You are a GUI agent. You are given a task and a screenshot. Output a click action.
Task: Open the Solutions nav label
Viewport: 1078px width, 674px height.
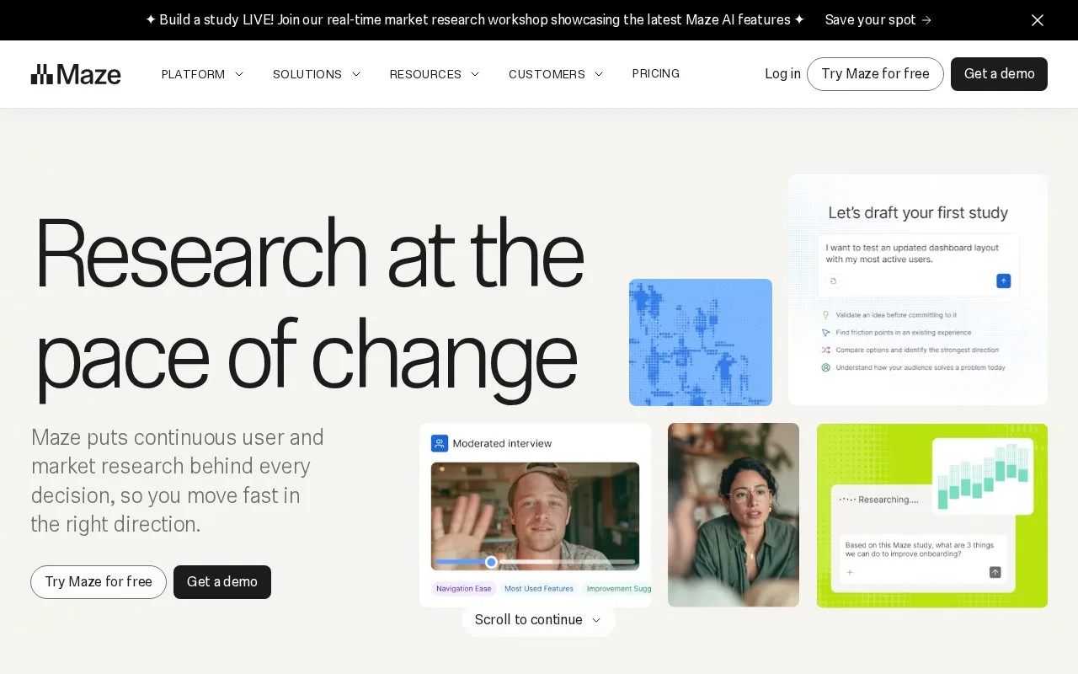click(307, 74)
